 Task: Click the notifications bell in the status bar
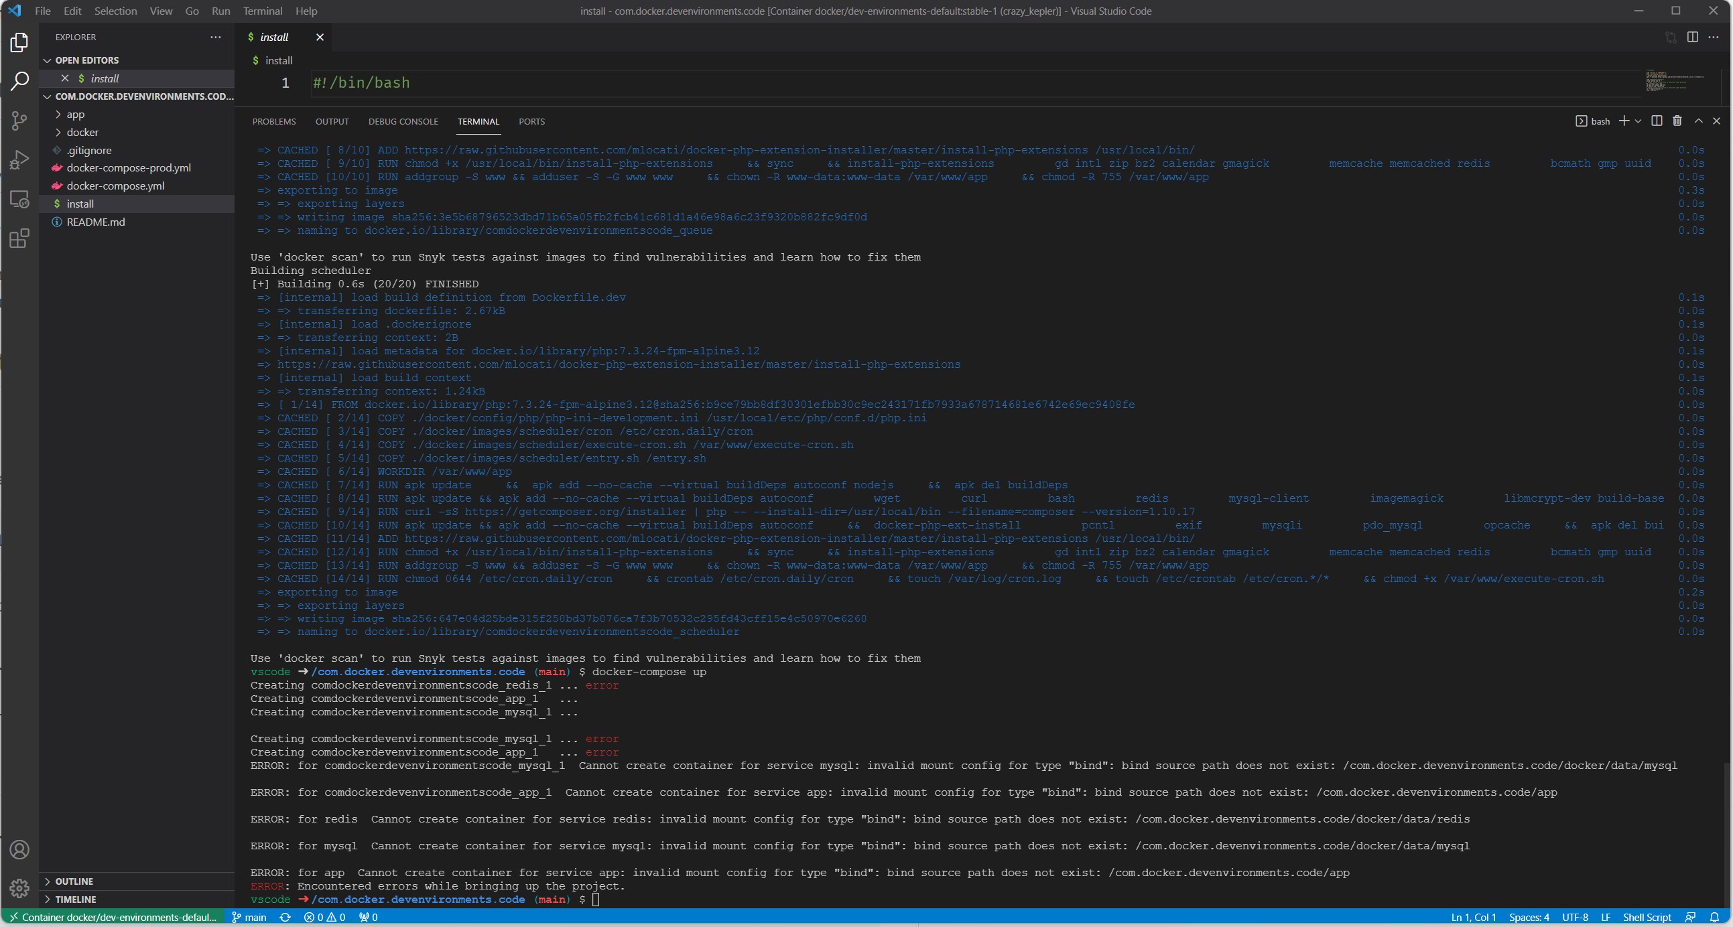1716,917
